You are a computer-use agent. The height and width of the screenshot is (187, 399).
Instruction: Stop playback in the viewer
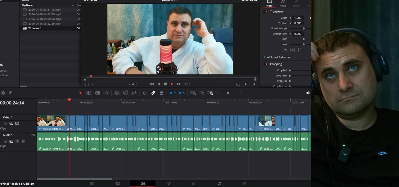coord(165,84)
